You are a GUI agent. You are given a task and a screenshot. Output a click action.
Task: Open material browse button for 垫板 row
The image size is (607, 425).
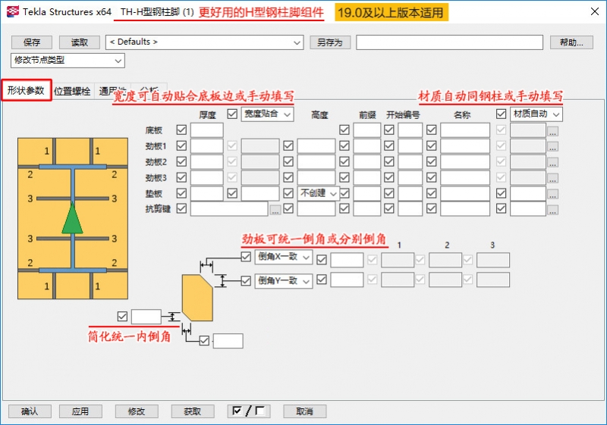(552, 195)
